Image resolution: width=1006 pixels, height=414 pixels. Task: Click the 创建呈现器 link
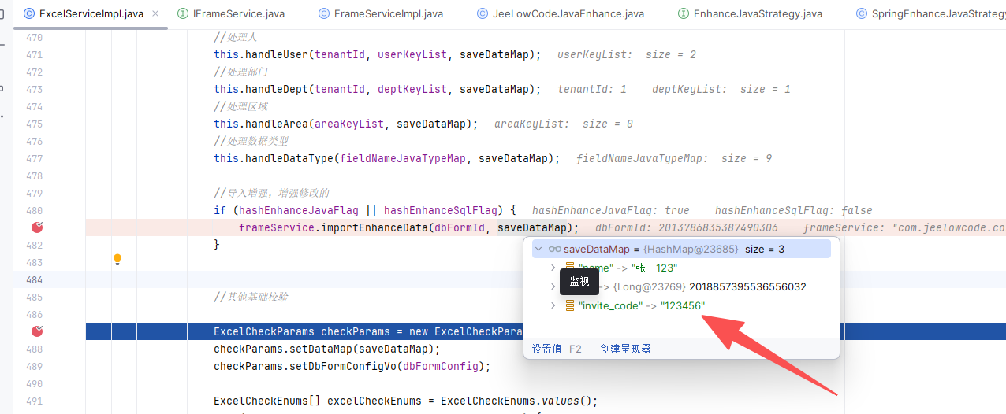coord(625,349)
